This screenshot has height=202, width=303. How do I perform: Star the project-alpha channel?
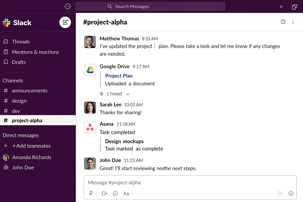[283, 22]
